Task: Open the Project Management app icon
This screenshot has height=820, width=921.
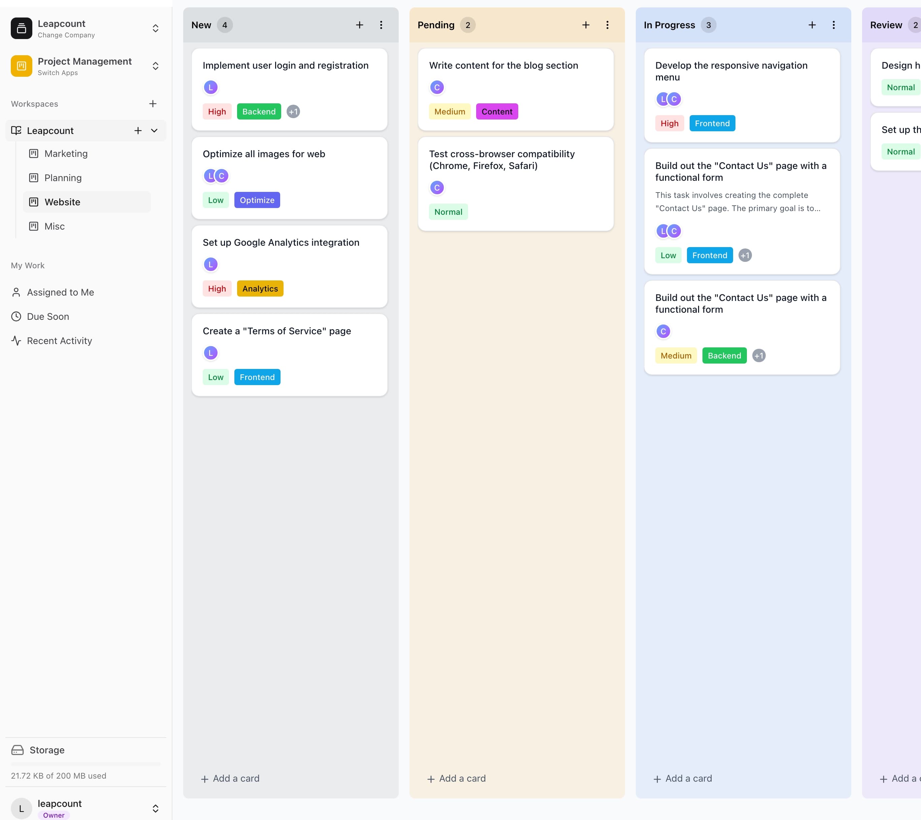Action: [x=21, y=66]
